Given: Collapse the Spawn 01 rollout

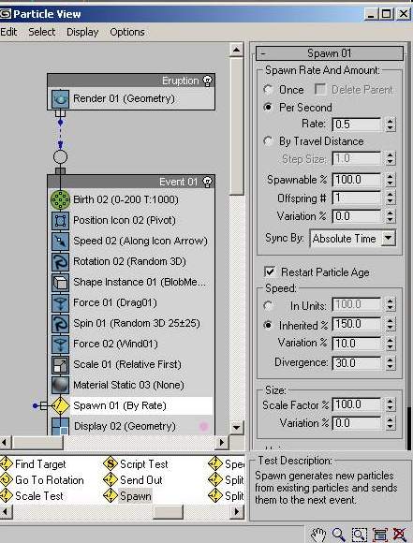Looking at the screenshot, I should pos(330,53).
